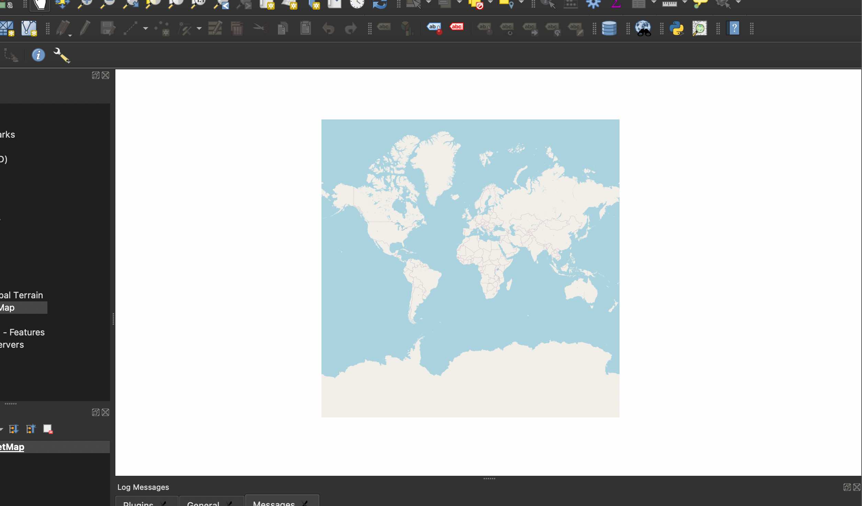
Task: Open the OSM place search icon
Action: 699,28
